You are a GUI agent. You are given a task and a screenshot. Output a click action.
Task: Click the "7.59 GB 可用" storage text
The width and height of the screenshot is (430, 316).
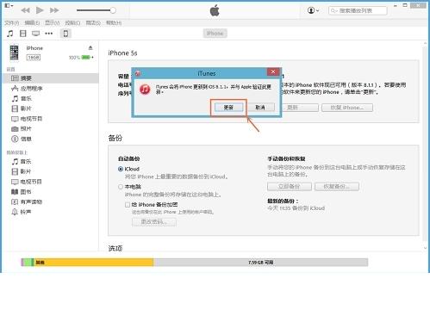coord(261,263)
